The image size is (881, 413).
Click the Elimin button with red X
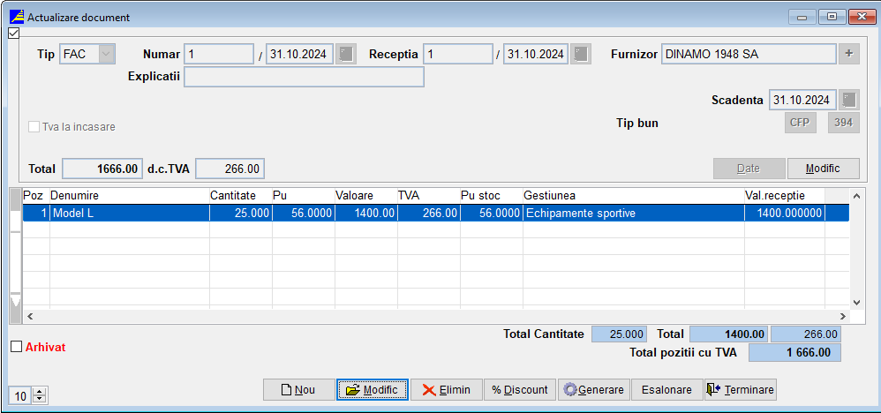[x=446, y=389]
